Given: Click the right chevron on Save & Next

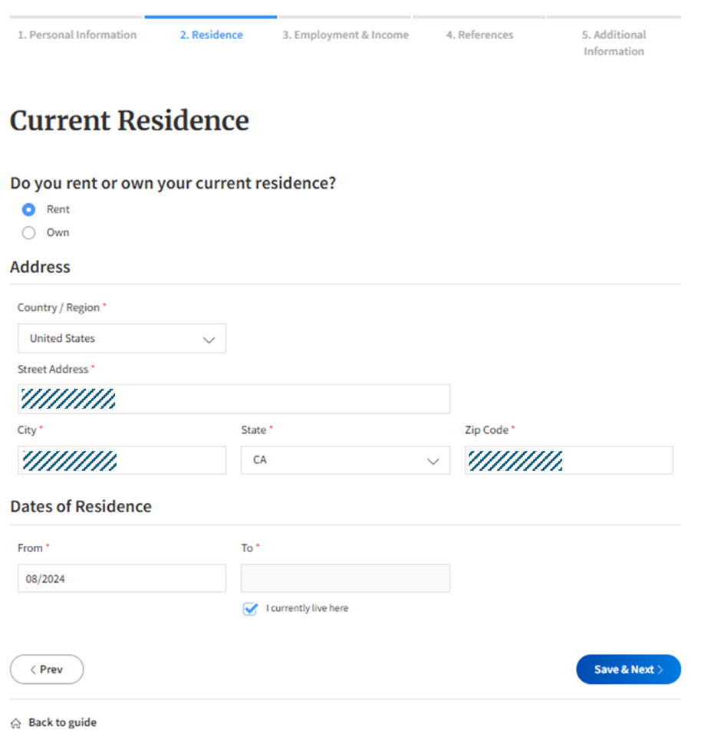Looking at the screenshot, I should (660, 669).
